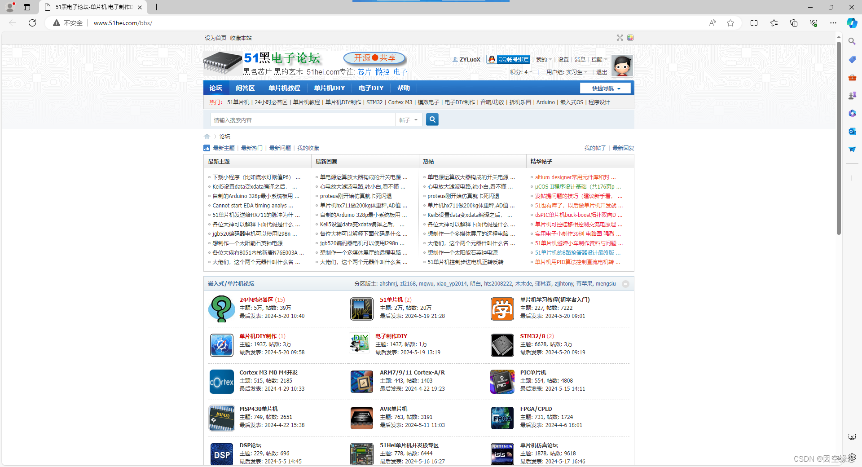Click the page vertical scrollbar thumb
The image size is (862, 467).
(838, 138)
